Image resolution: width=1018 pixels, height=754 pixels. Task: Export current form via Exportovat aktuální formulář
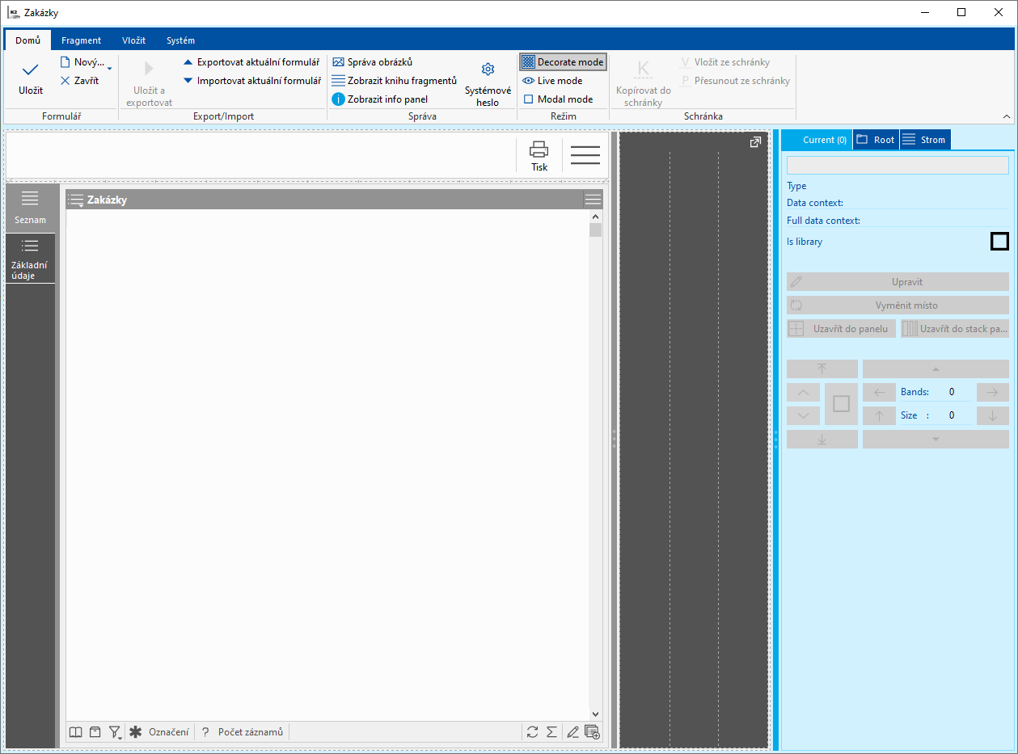(251, 62)
